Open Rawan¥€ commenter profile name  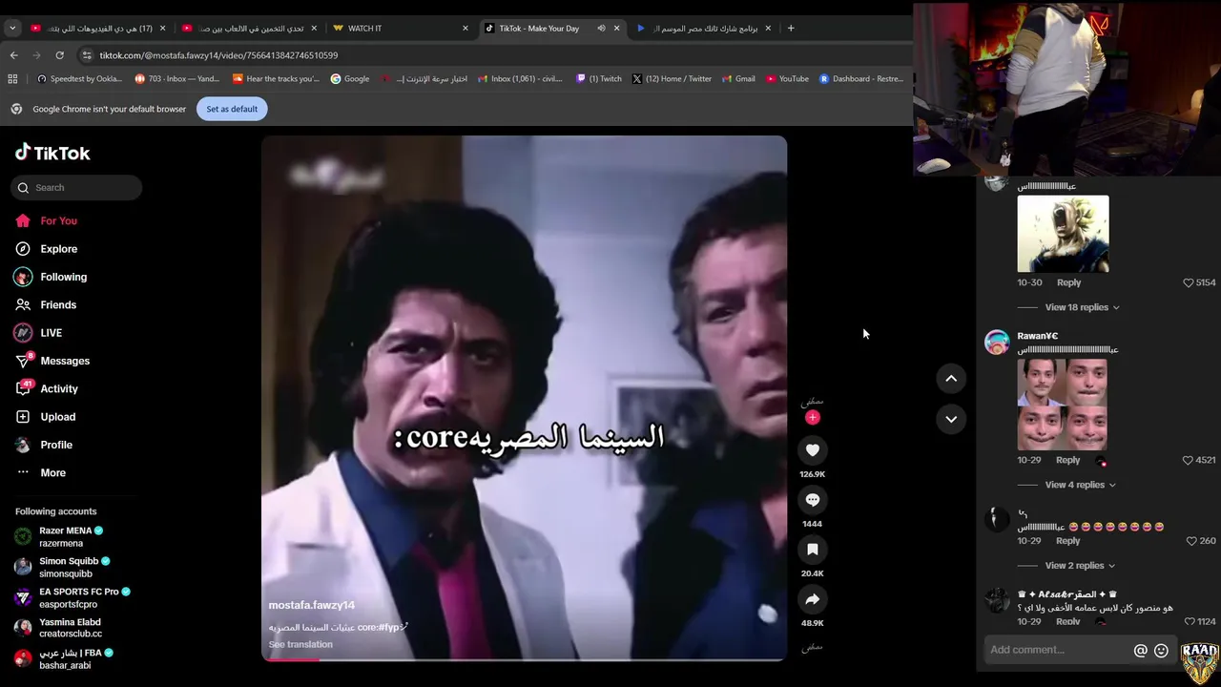tap(1038, 336)
